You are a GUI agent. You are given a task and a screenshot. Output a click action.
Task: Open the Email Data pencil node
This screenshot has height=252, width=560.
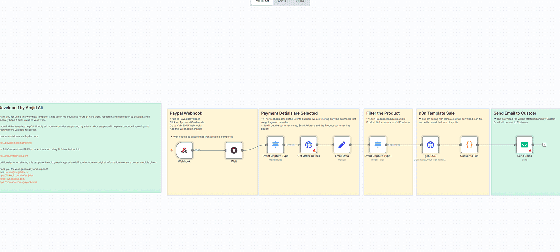click(342, 145)
